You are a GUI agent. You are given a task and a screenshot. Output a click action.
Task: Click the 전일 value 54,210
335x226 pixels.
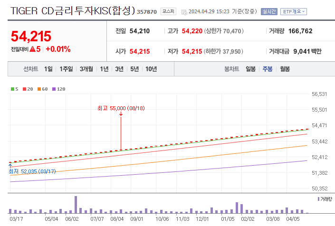[140, 31]
